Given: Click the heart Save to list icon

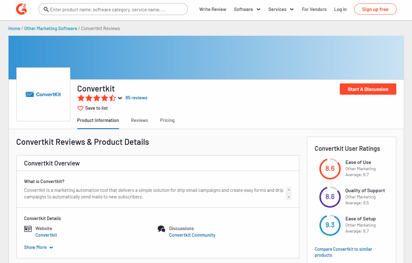Looking at the screenshot, I should (80, 108).
